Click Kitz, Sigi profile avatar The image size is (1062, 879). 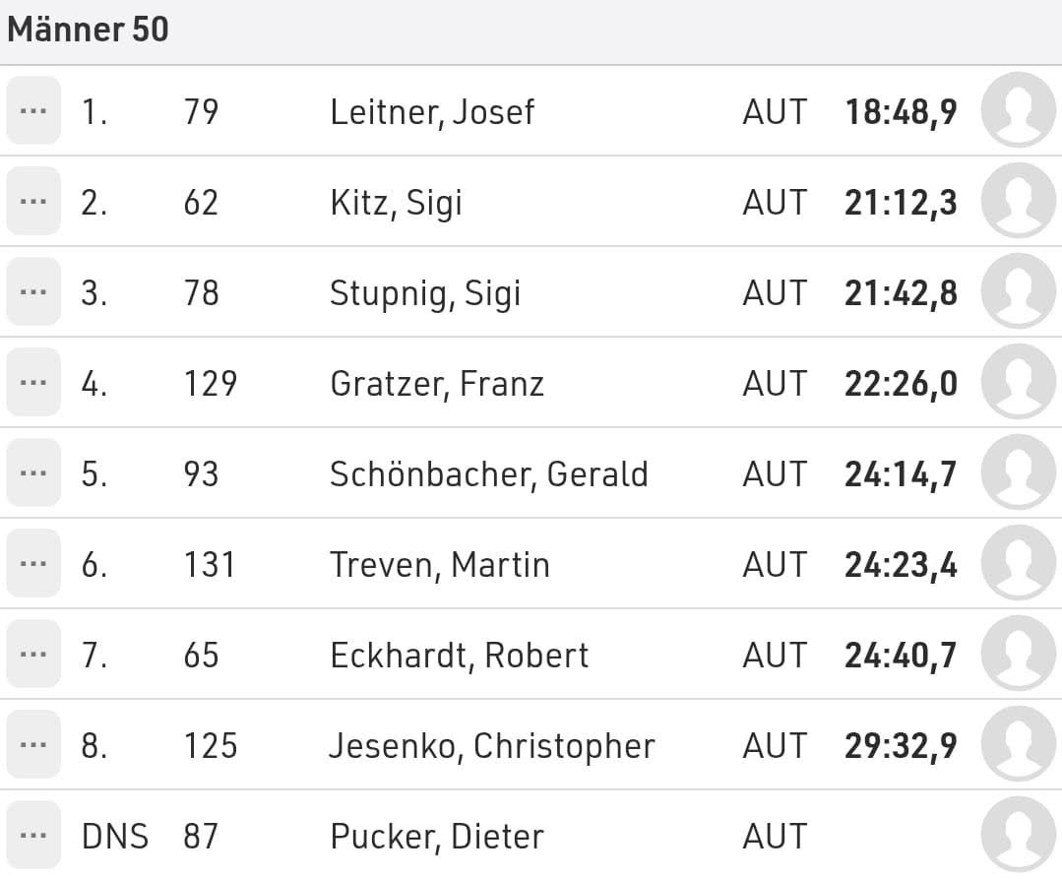click(x=1019, y=201)
